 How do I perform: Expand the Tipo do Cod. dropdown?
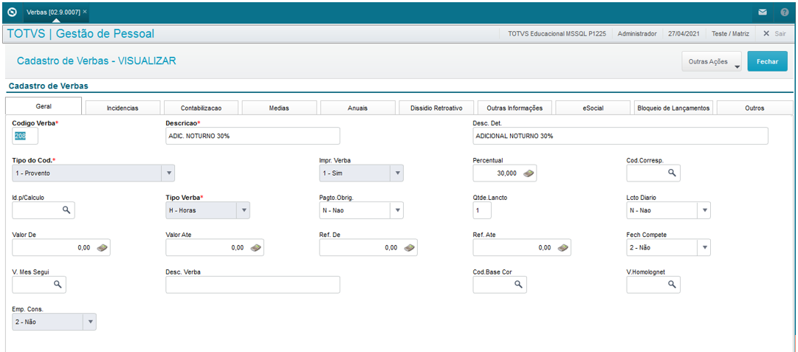click(168, 173)
